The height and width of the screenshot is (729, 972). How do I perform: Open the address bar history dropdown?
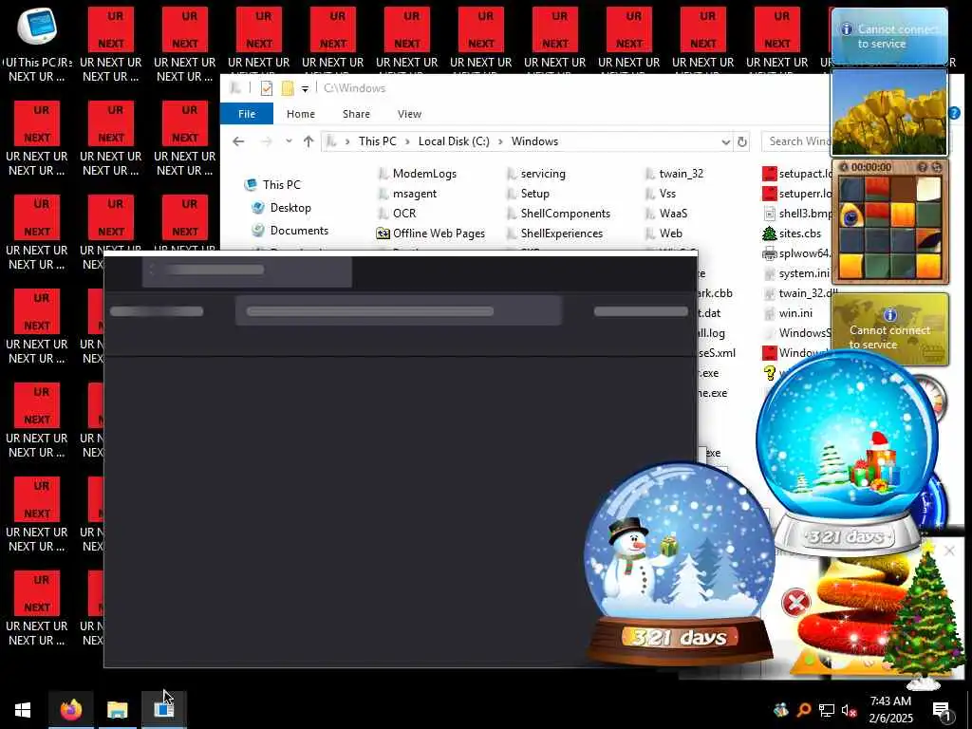(725, 142)
